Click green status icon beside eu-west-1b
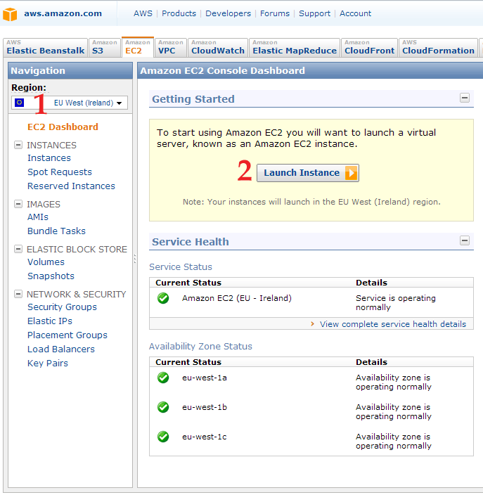 pyautogui.click(x=163, y=407)
